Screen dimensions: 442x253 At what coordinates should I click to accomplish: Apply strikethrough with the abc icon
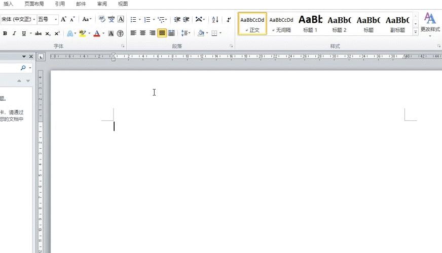[x=39, y=33]
